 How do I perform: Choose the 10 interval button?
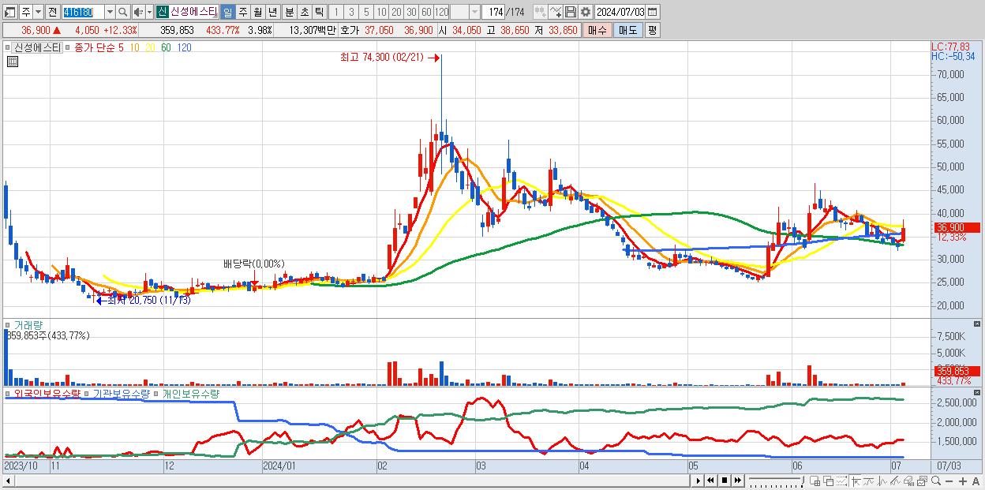pos(381,12)
